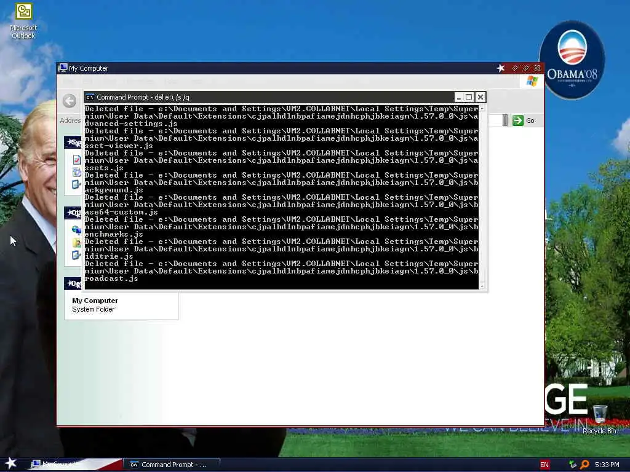Maximize the Command Prompt window

(x=469, y=97)
